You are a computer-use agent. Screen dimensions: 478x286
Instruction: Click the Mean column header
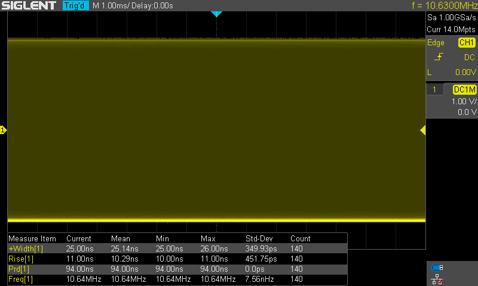click(x=121, y=238)
